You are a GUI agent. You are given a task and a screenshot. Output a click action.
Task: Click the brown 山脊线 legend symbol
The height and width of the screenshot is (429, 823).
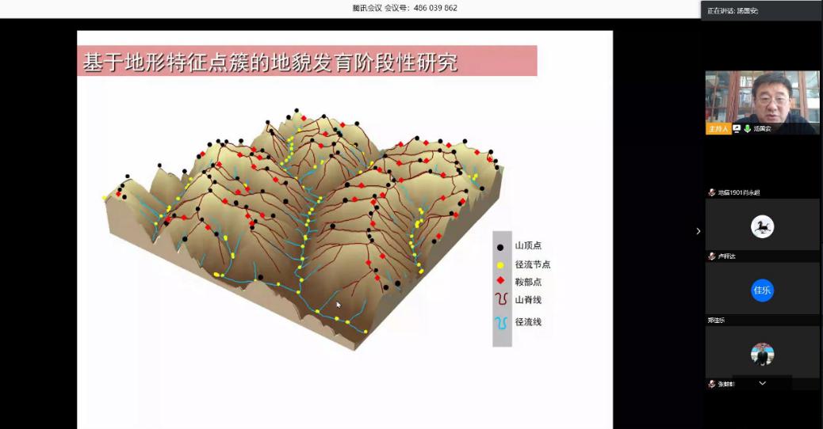point(500,300)
